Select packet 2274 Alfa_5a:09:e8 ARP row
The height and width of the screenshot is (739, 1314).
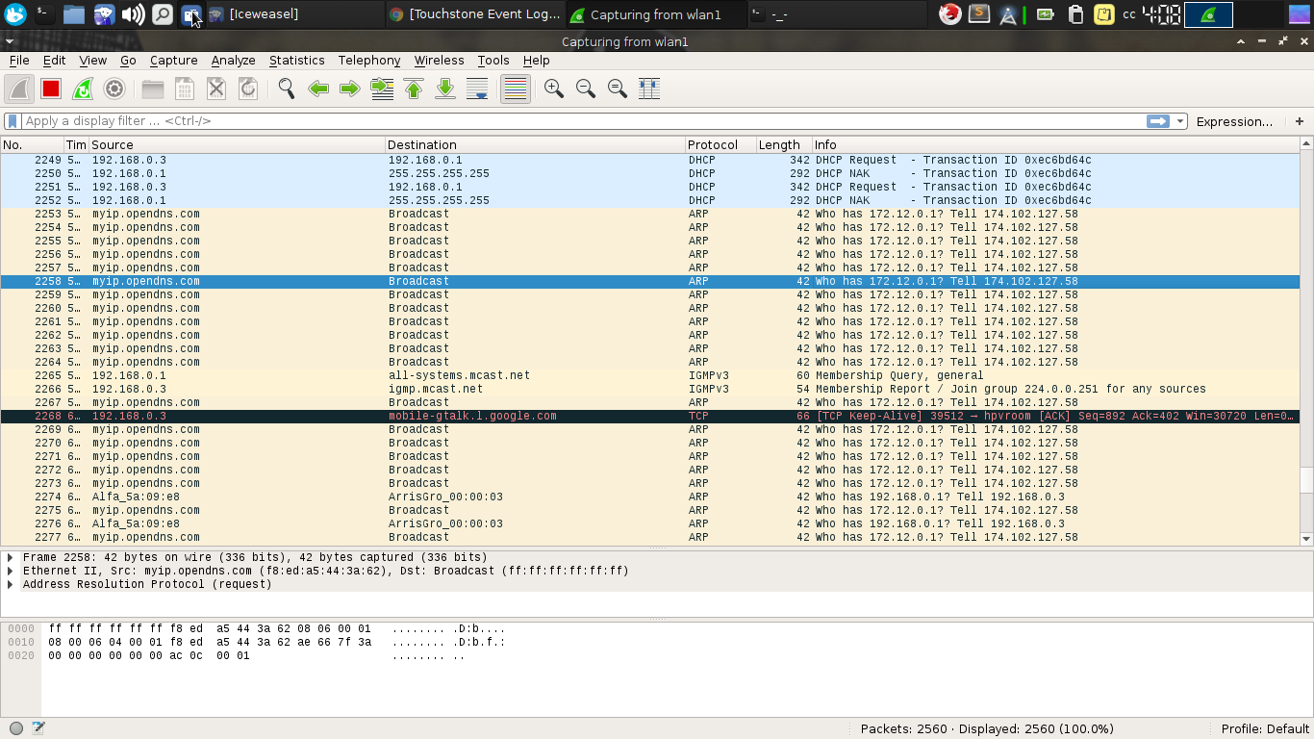[649, 497]
